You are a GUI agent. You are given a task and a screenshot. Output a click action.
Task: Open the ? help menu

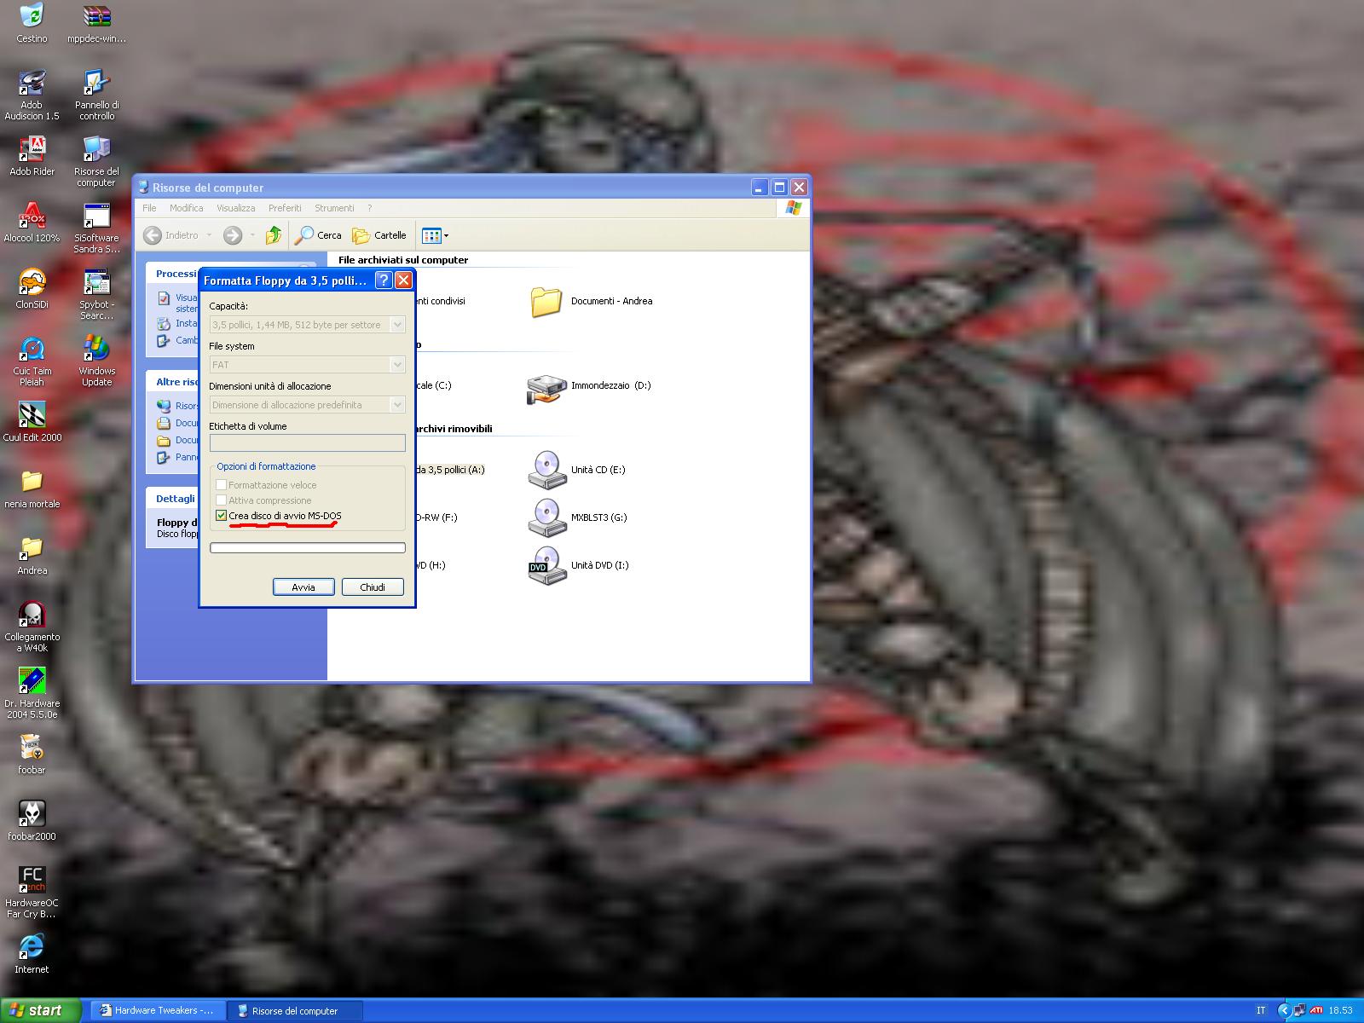point(370,208)
